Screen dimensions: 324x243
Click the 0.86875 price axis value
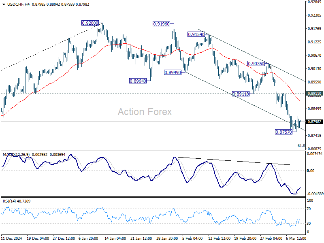(x=315, y=149)
